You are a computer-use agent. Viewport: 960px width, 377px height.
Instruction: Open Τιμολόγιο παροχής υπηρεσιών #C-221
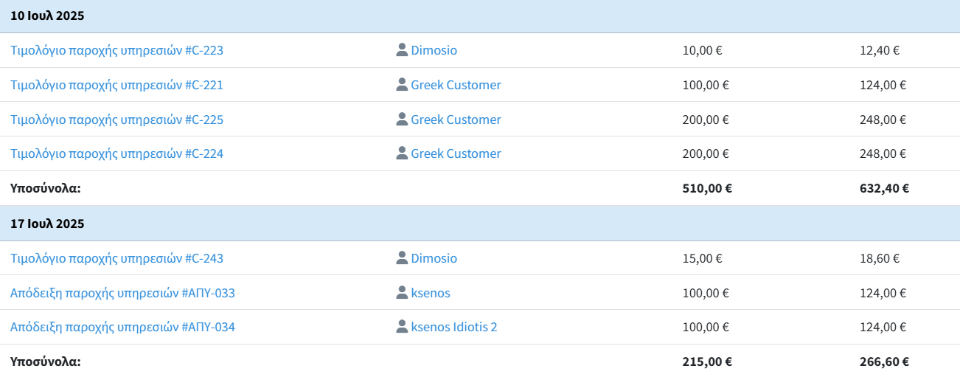pos(116,86)
